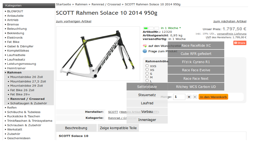Expand the Reifen category
The height and width of the screenshot is (142, 255).
[x=12, y=108]
